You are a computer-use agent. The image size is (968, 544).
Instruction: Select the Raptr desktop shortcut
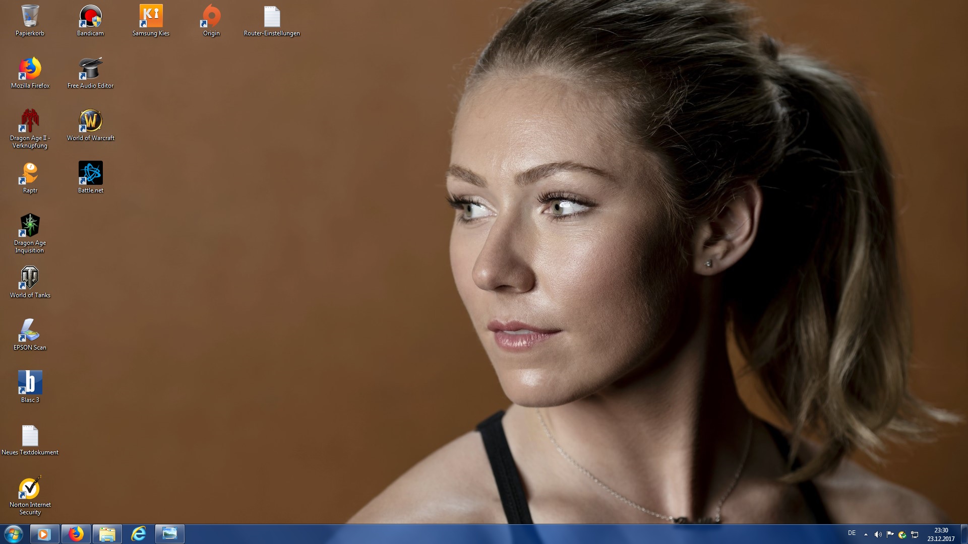30,173
